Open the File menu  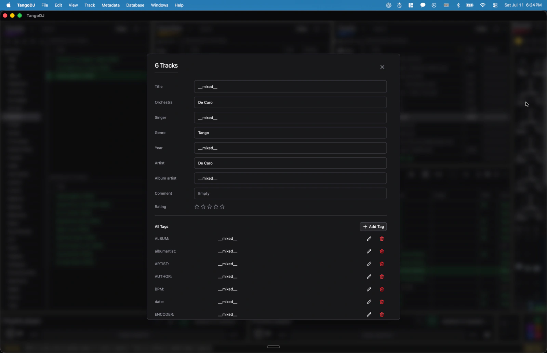[45, 5]
